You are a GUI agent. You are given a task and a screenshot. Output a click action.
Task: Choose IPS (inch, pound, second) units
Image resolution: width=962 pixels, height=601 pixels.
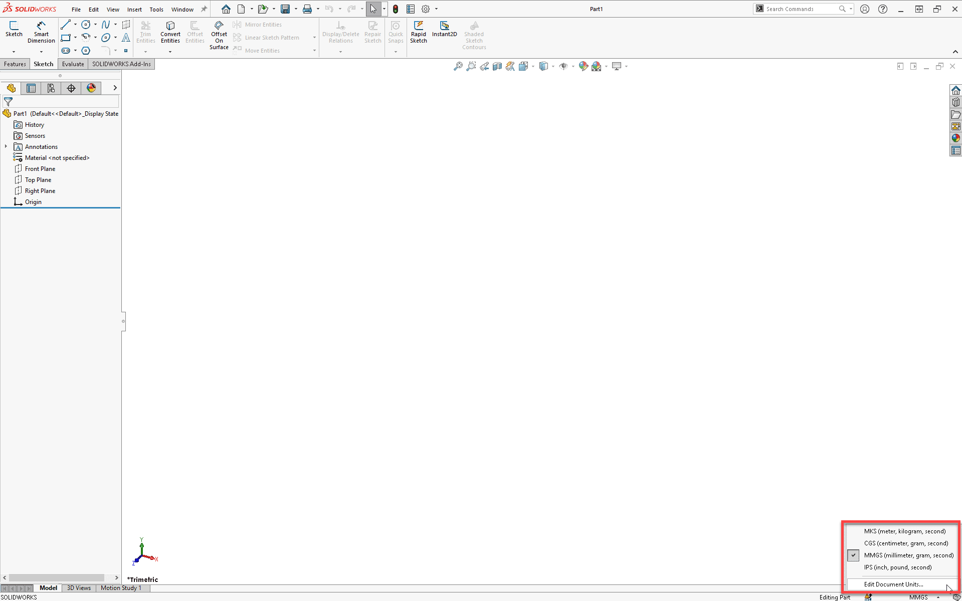coord(897,567)
